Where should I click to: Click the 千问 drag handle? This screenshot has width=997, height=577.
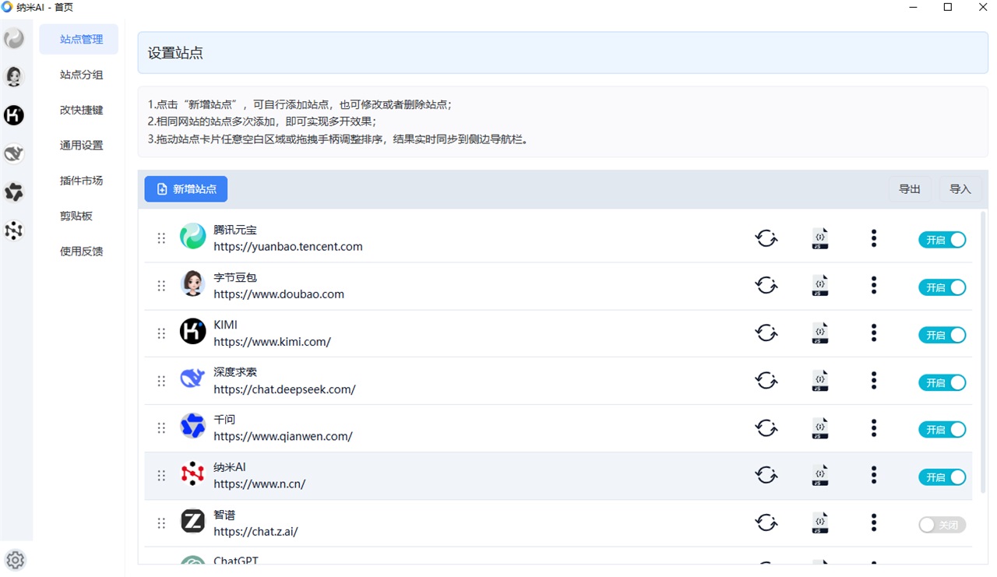161,428
